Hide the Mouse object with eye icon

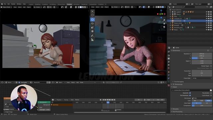click(x=206, y=30)
